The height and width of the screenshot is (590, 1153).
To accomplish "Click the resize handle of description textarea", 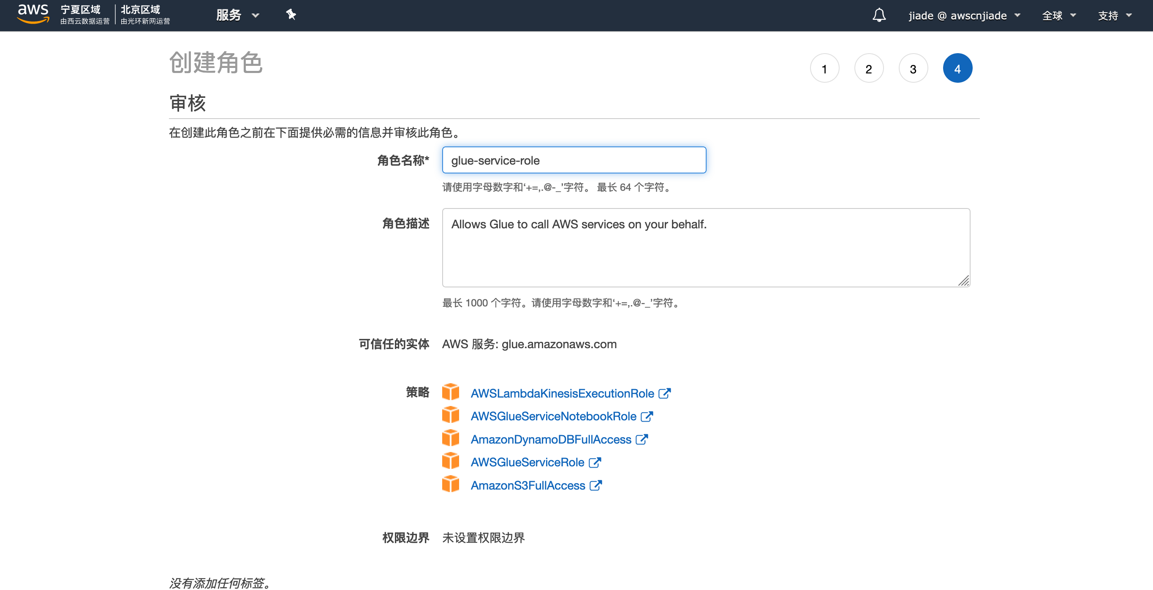I will coord(964,281).
